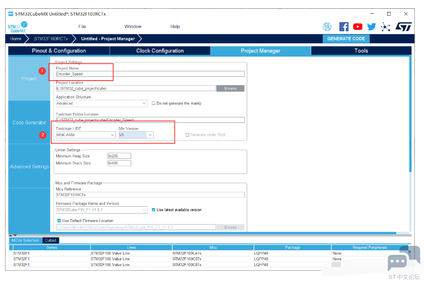Open the Help menu
Image resolution: width=424 pixels, height=284 pixels.
click(x=175, y=27)
